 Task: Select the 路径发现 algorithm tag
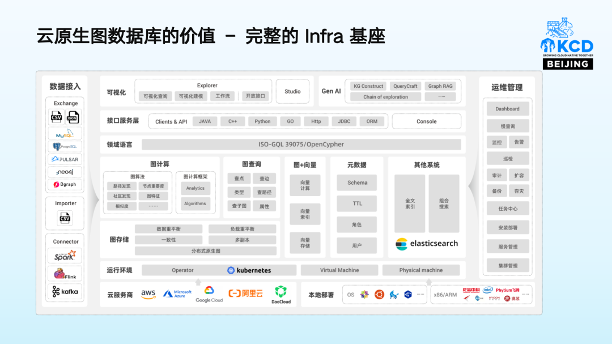pyautogui.click(x=122, y=186)
